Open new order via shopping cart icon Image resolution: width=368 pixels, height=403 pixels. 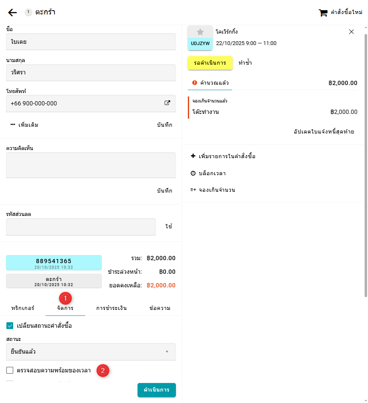coord(323,13)
